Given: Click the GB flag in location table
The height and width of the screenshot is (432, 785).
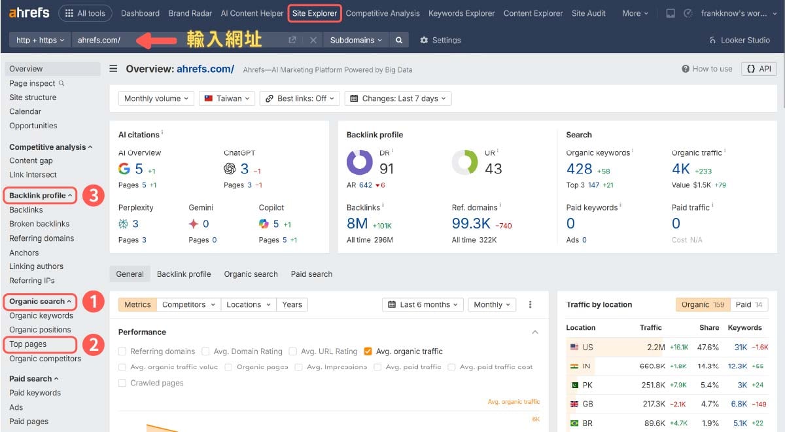Looking at the screenshot, I should click(574, 404).
